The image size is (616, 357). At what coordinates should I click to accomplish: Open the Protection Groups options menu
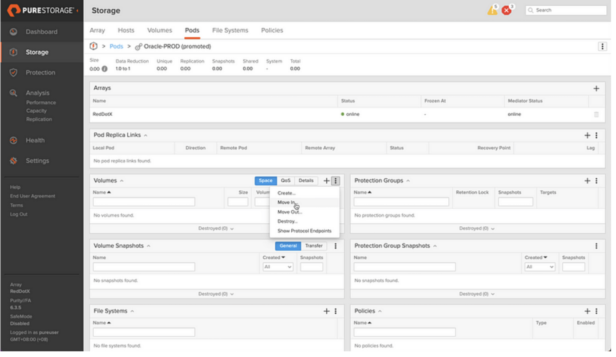coord(597,181)
